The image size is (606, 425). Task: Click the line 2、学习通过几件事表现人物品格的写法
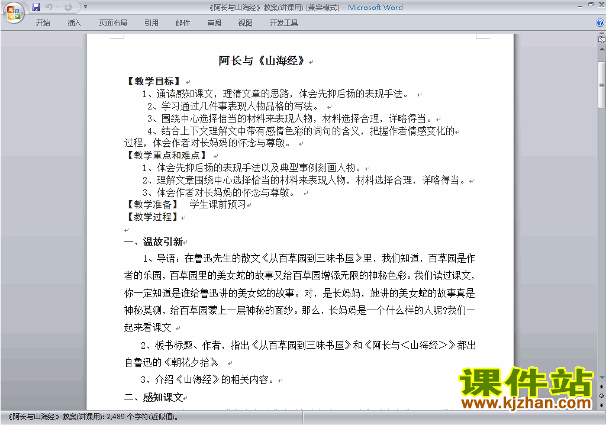pos(234,106)
